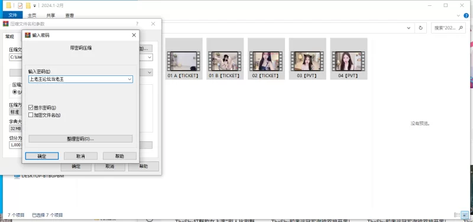Open the quick access toolbar customize arrow
473x222 pixels.
[x=35, y=6]
